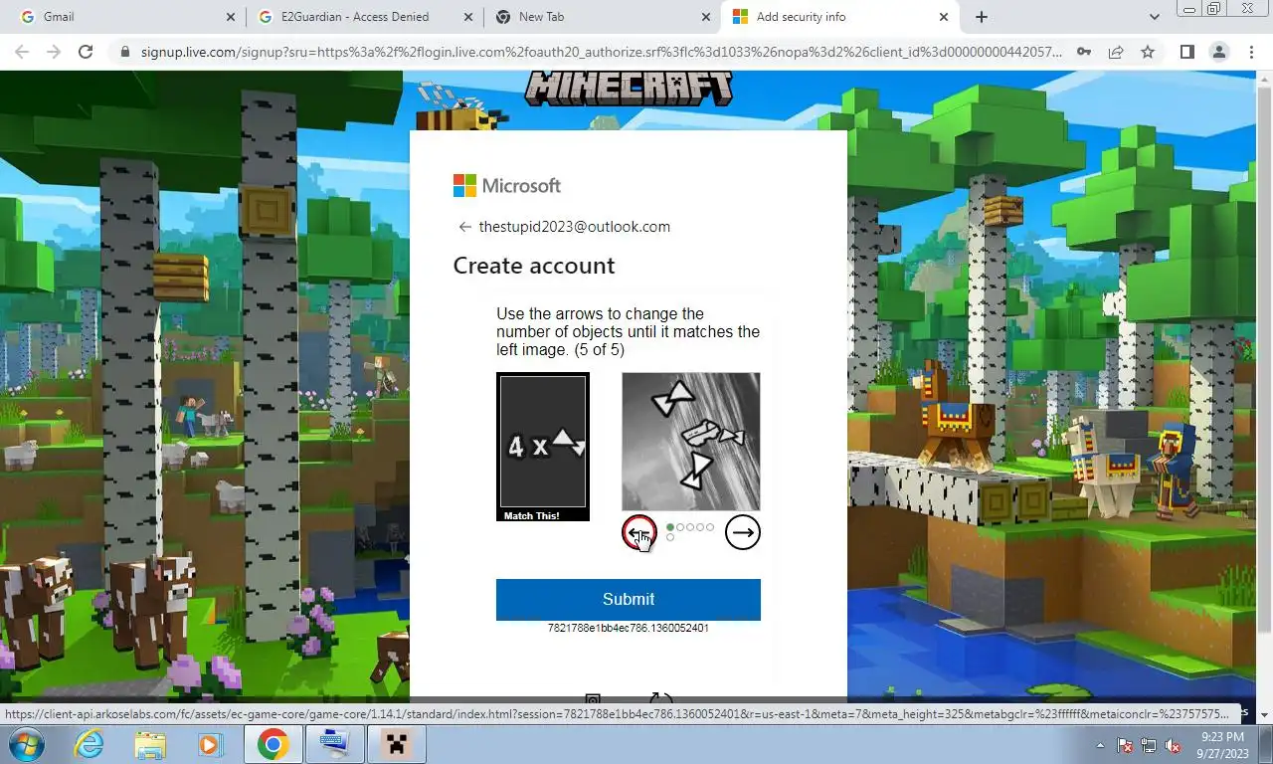Click the session ID text below Submit
The image size is (1273, 764).
click(629, 629)
